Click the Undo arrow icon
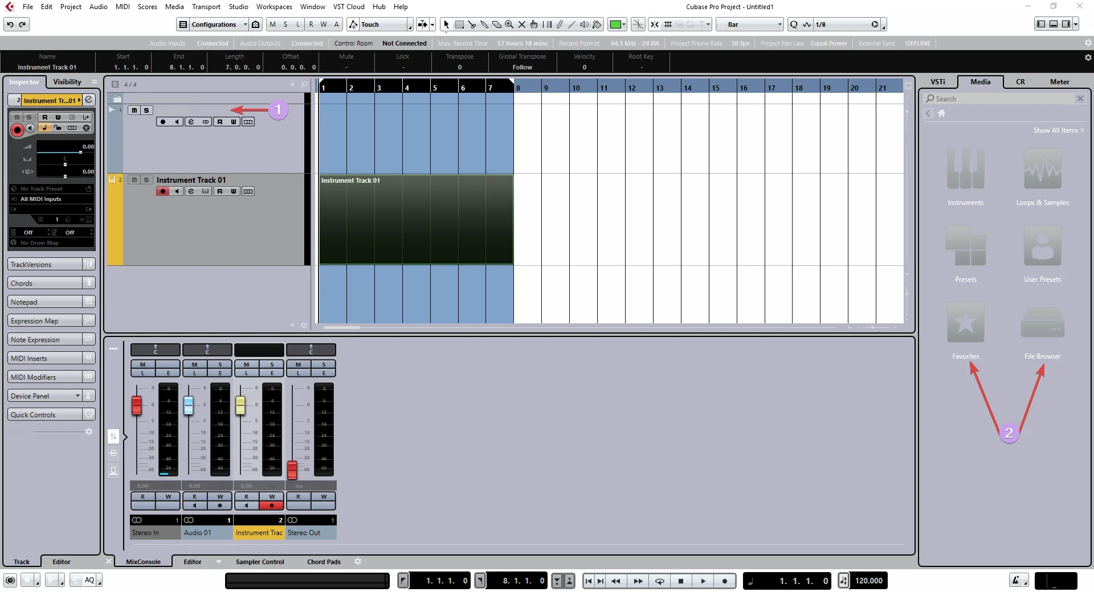The height and width of the screenshot is (592, 1094). 10,24
